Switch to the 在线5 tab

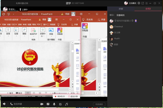point(148,9)
